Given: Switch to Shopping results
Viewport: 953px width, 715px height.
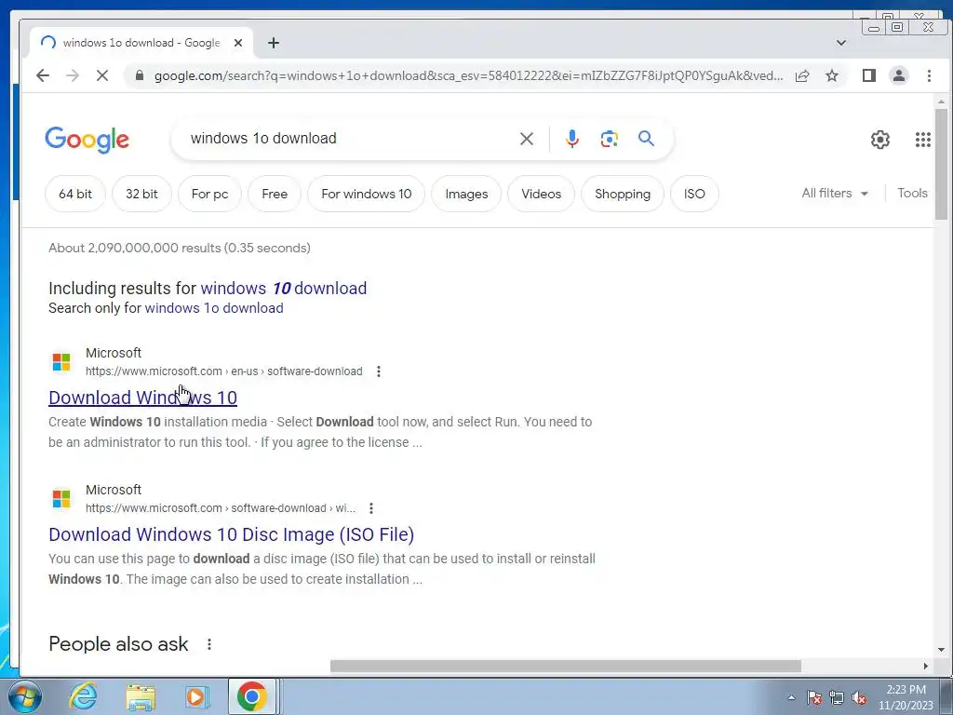Looking at the screenshot, I should click(x=623, y=194).
